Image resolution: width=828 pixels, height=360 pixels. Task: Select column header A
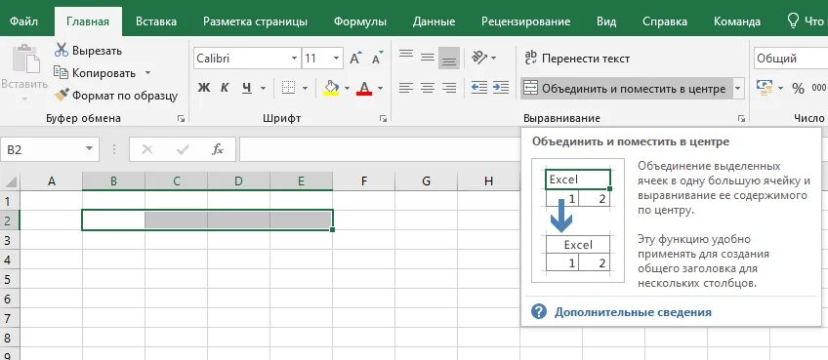51,181
